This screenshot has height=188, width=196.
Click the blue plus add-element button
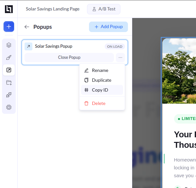click(x=9, y=26)
